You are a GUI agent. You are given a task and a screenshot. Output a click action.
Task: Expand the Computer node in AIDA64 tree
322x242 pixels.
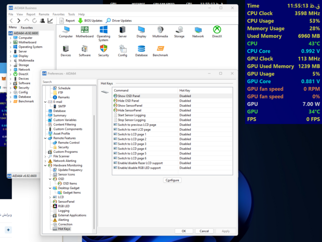(11, 38)
